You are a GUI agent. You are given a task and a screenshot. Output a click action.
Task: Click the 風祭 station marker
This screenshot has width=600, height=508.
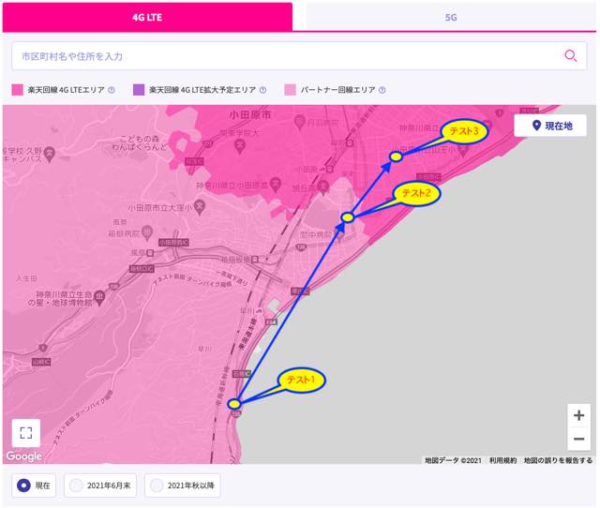point(150,253)
